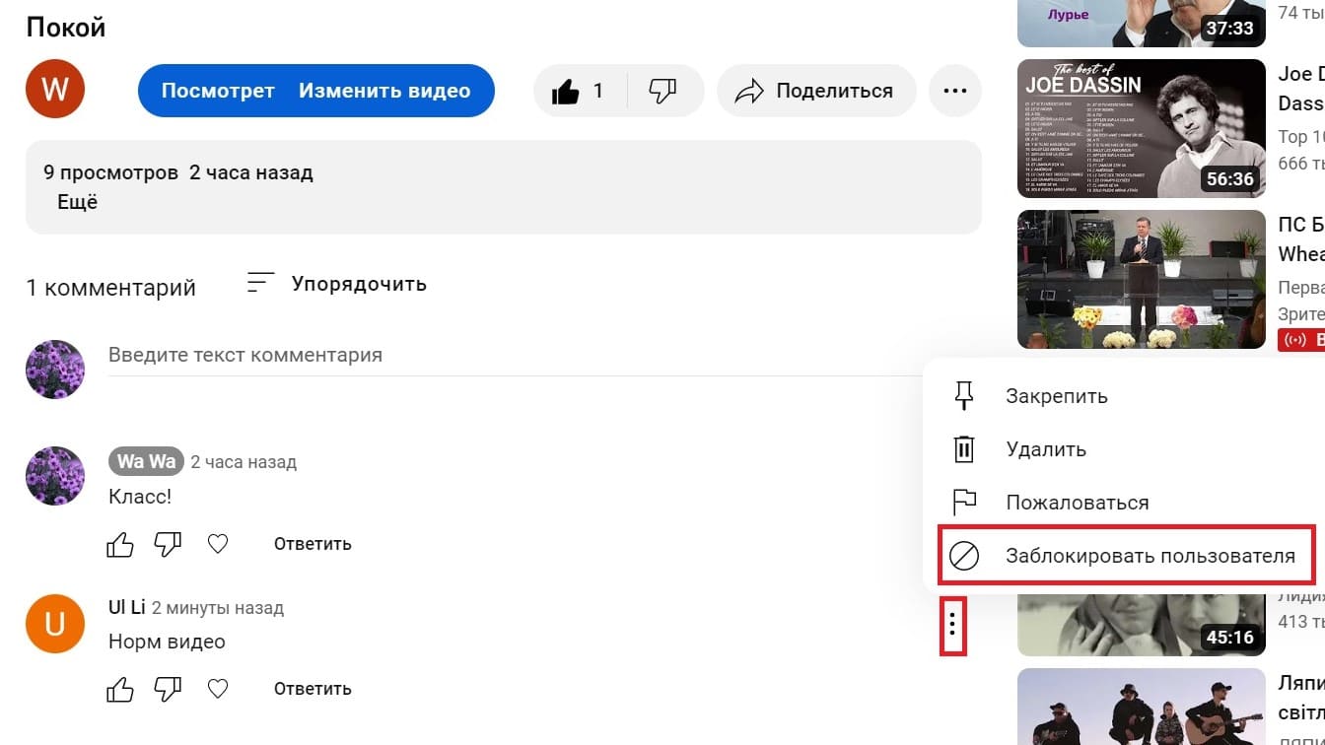This screenshot has width=1325, height=745.
Task: Select 'Закрепить' in comment menu
Action: click(x=1056, y=396)
